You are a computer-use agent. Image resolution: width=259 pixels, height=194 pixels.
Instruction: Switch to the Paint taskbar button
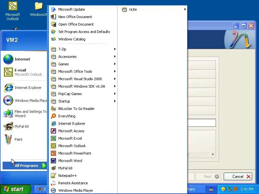click(196, 189)
